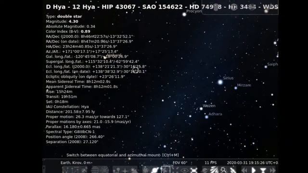Click 'Ecliptic obliquity (on date)' line

click(86, 77)
